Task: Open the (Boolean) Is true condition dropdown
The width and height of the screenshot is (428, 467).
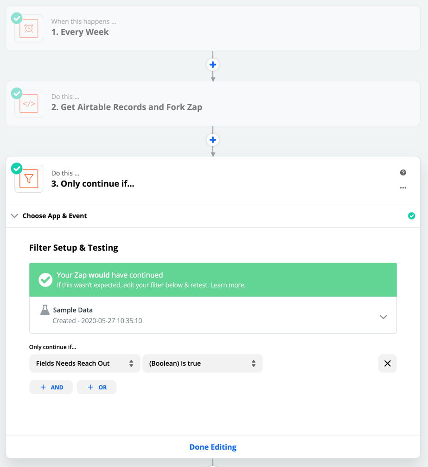Action: pyautogui.click(x=203, y=363)
